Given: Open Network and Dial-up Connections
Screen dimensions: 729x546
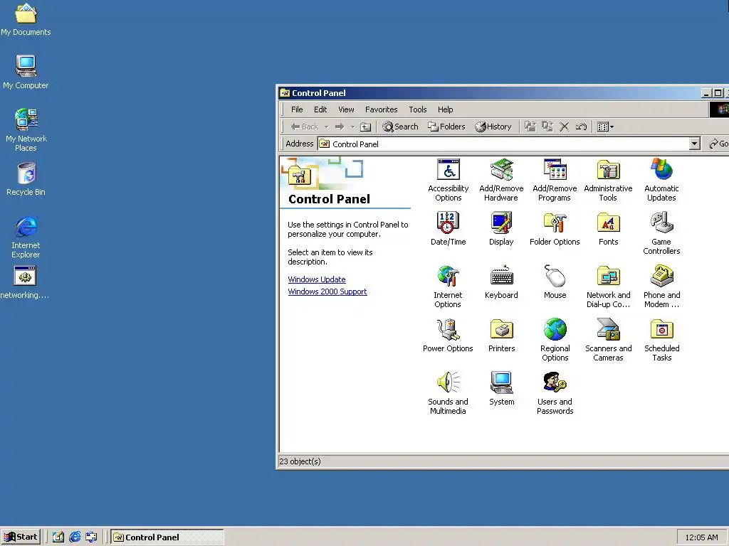Looking at the screenshot, I should point(608,287).
